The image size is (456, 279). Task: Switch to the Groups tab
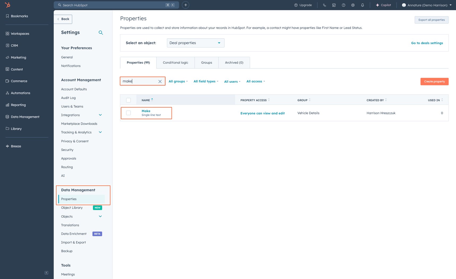[207, 62]
